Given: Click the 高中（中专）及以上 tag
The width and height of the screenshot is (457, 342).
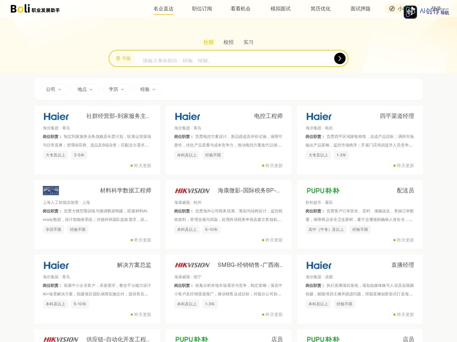Looking at the screenshot, I should pyautogui.click(x=326, y=229).
